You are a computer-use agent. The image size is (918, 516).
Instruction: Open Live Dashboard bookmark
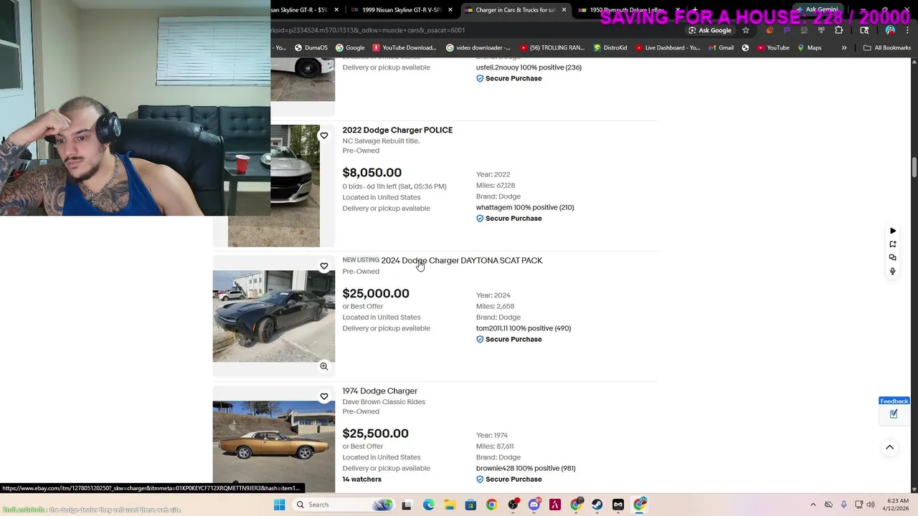point(668,48)
